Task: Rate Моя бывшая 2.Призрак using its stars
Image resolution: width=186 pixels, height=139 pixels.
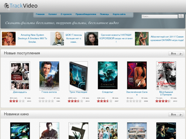Action: 163,101
